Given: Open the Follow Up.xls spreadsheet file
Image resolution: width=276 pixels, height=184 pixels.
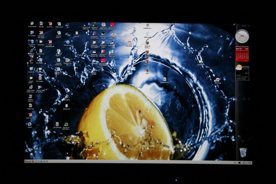Looking at the screenshot, I should pyautogui.click(x=59, y=24).
